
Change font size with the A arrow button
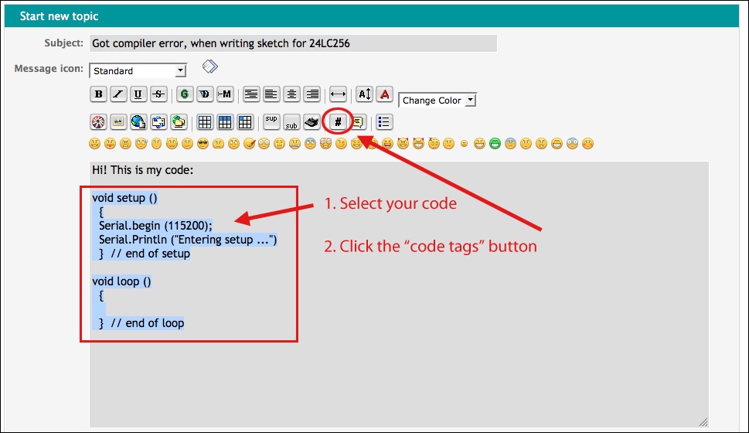[365, 94]
